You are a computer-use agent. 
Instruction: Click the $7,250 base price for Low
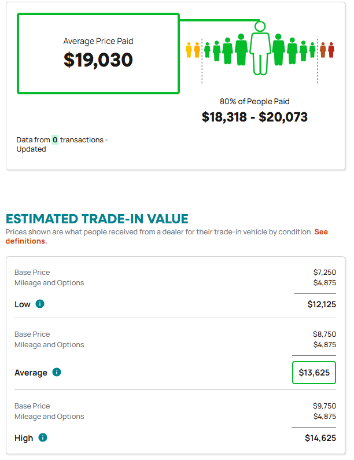coord(325,273)
